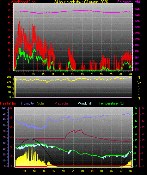147x175 pixels.
Task: Click the E compass letter on direction graph
Action: (x=138, y=93)
